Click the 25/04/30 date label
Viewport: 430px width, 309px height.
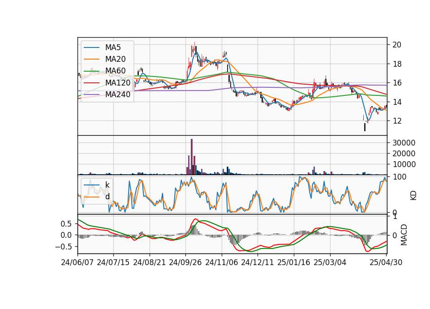386,262
